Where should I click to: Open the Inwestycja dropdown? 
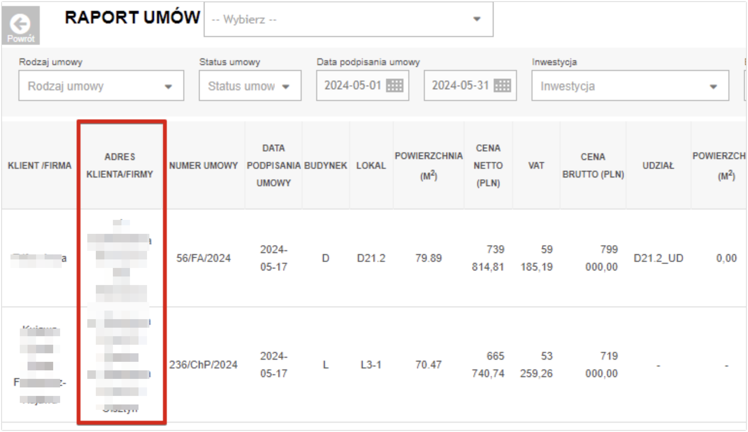click(630, 86)
